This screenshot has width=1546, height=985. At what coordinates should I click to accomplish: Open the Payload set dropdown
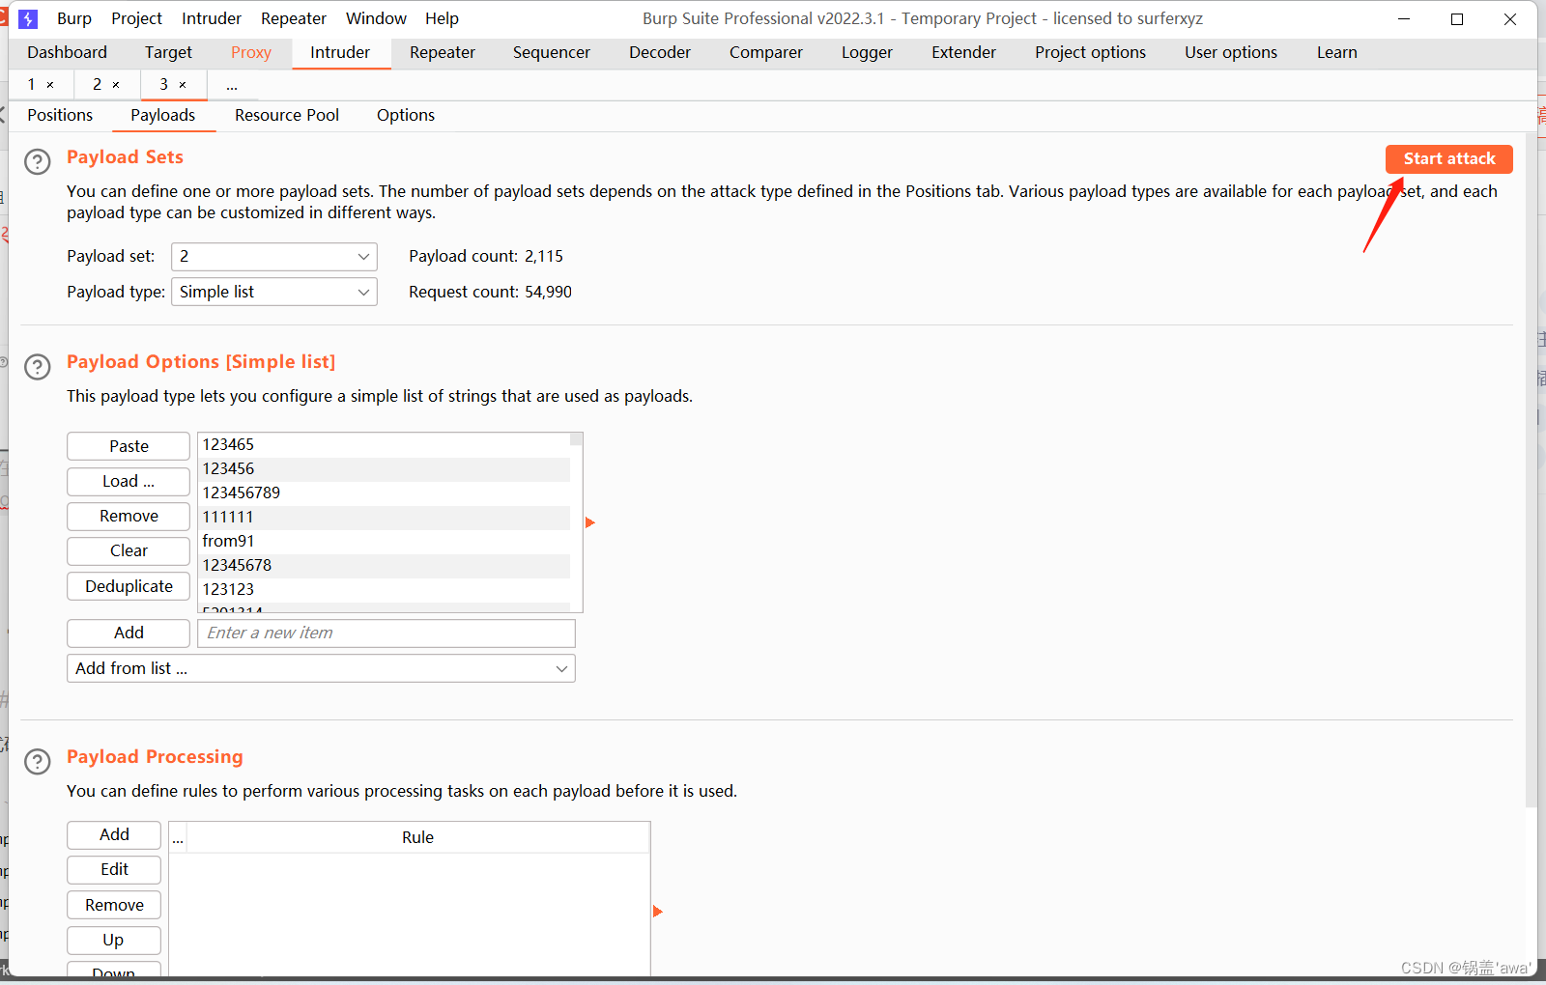[274, 257]
